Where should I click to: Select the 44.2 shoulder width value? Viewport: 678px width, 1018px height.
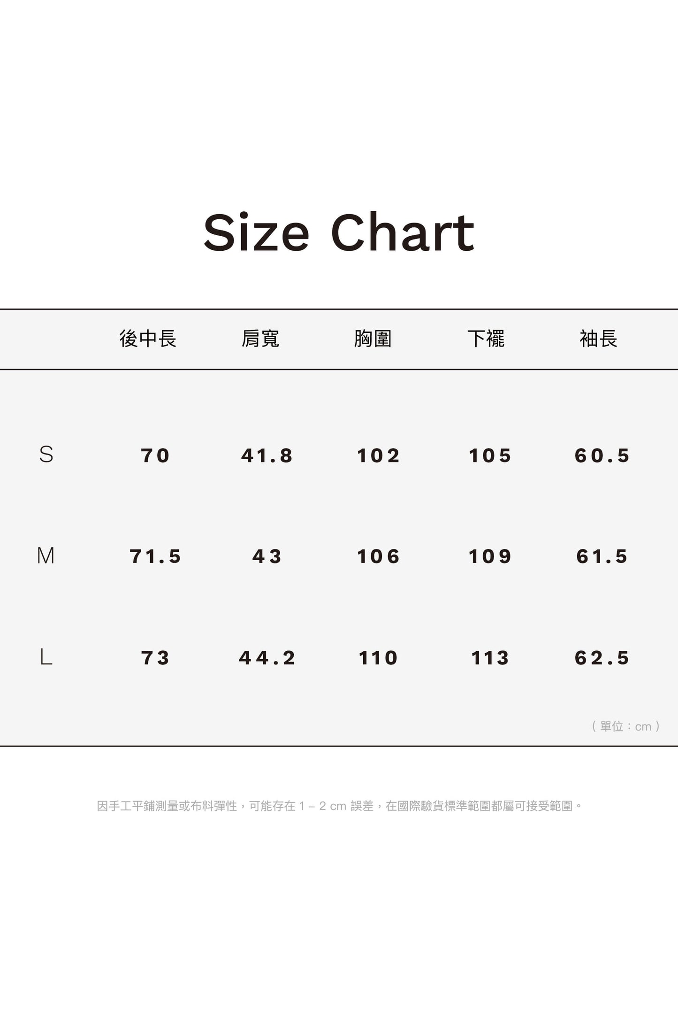click(x=267, y=658)
